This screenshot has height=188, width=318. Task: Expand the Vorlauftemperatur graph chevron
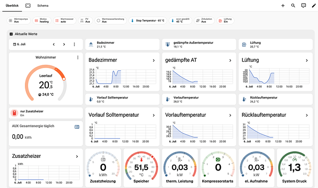(230, 115)
